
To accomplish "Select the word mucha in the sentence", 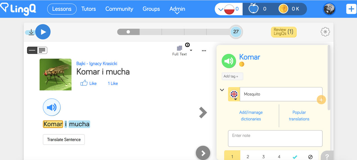I will [x=79, y=124].
